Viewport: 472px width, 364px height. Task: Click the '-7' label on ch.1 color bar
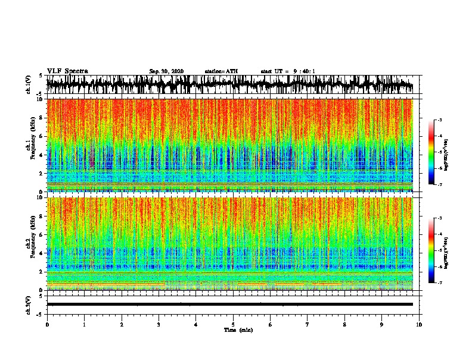(439, 184)
